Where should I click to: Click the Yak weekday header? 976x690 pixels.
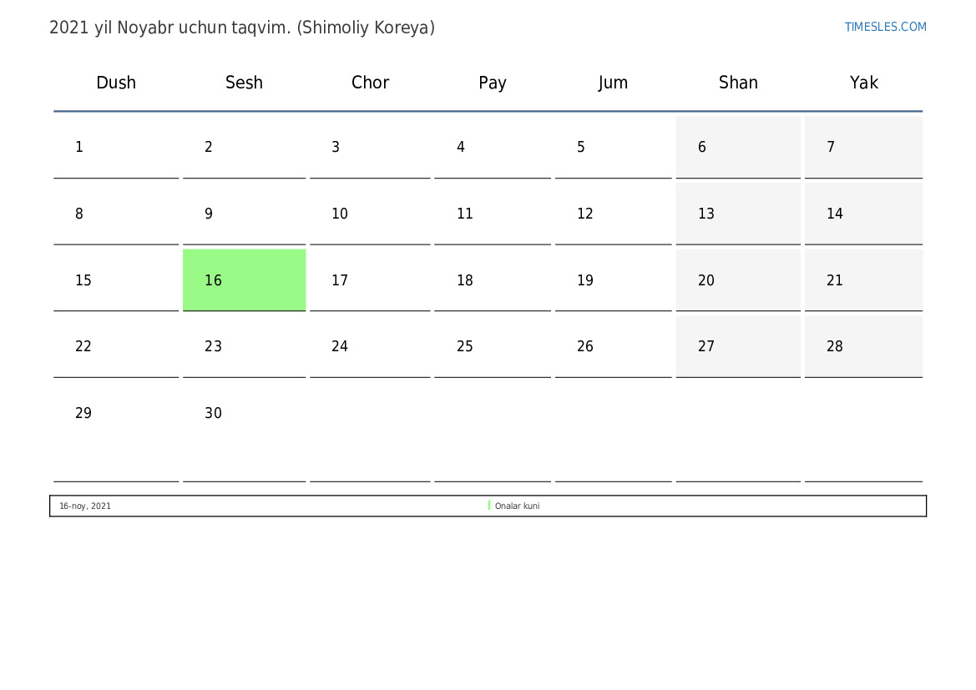864,83
